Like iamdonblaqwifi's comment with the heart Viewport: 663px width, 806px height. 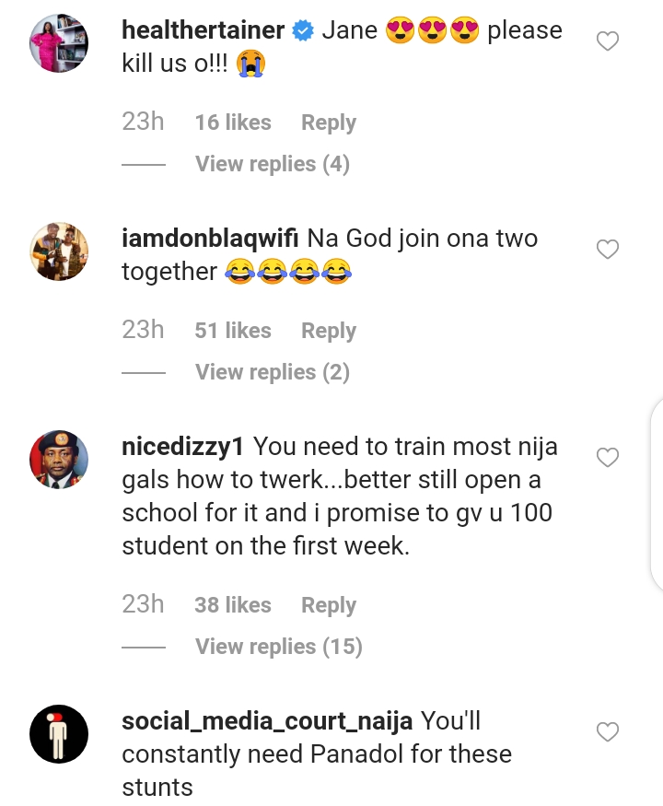[608, 250]
